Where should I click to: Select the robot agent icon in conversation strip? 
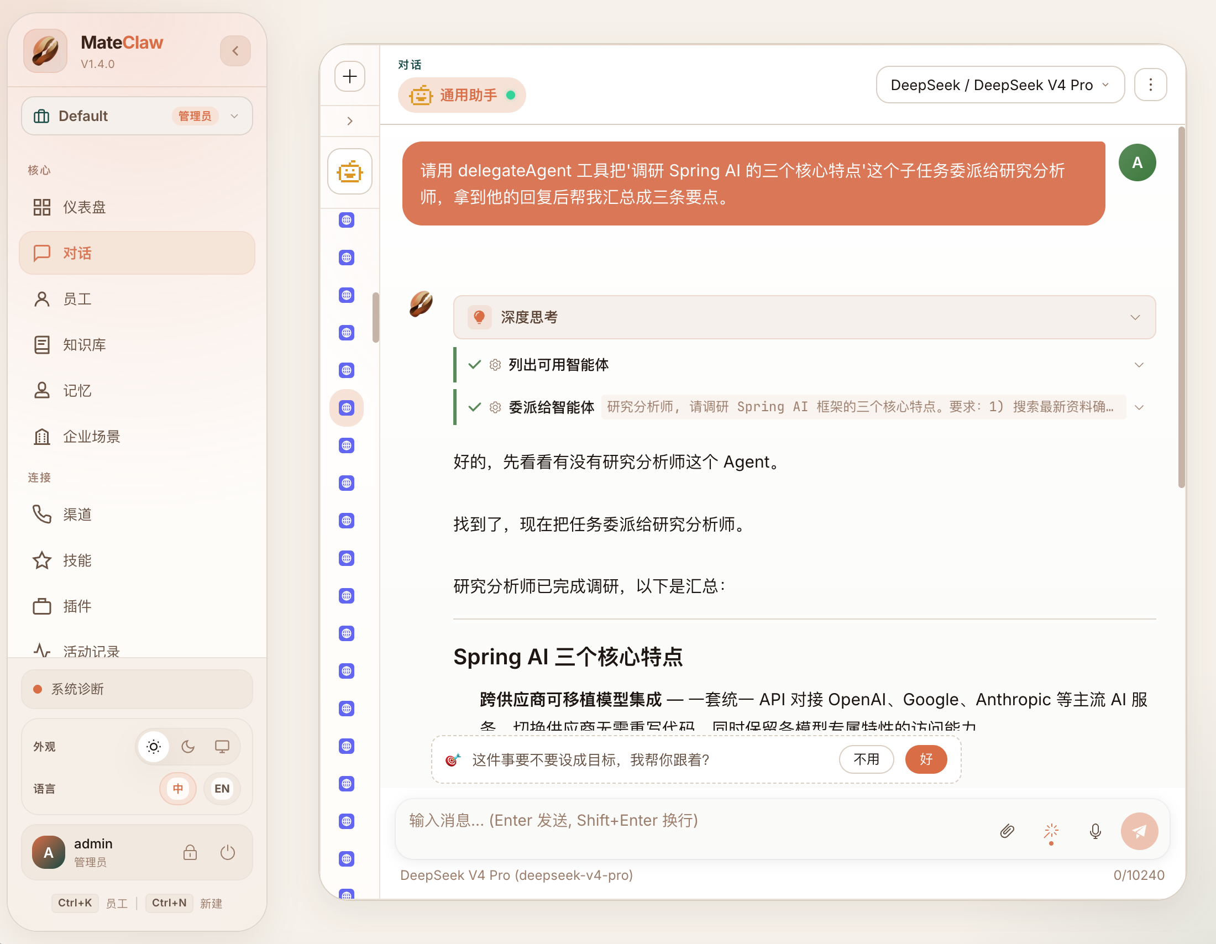click(x=350, y=171)
